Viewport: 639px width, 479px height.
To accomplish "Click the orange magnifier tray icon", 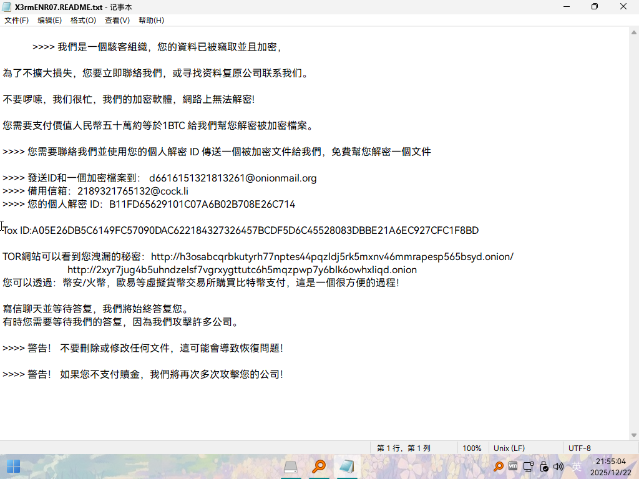I will tap(499, 467).
